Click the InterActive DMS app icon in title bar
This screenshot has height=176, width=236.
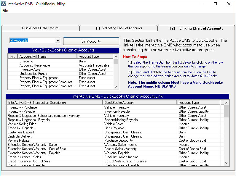click(4, 4)
